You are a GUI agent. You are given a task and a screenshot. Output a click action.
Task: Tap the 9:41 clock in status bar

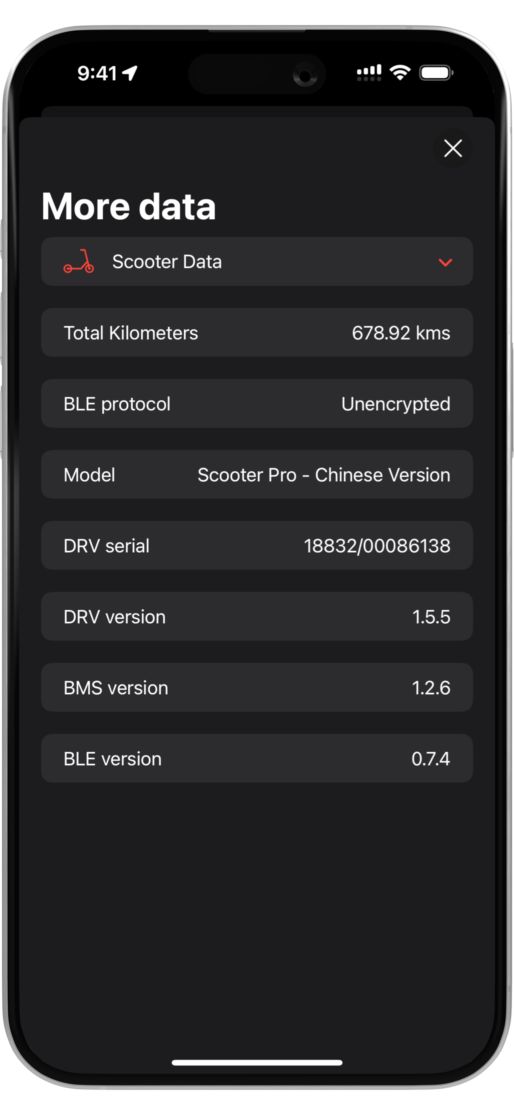97,73
